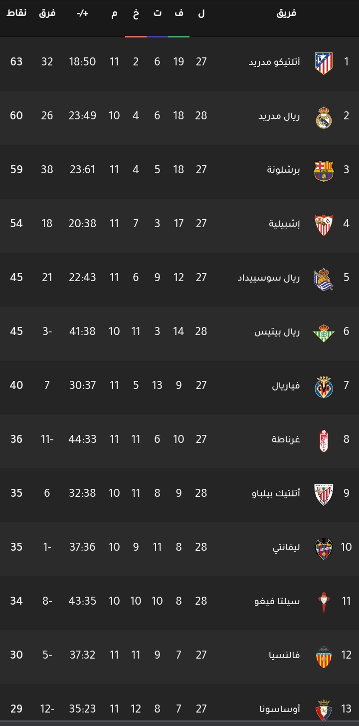Screen dimensions: 359x726
Task: Click the red-underlined خ losses header
Action: [136, 14]
